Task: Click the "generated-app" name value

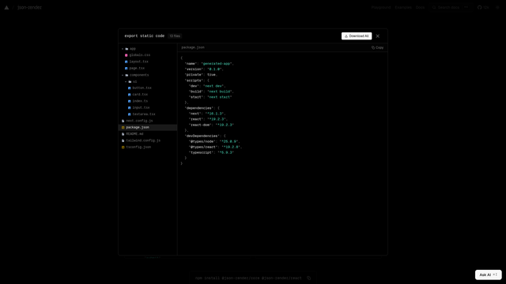Action: [x=216, y=64]
